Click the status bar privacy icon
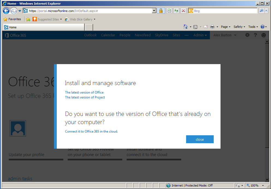This screenshot has width=271, height=189. pos(238,185)
